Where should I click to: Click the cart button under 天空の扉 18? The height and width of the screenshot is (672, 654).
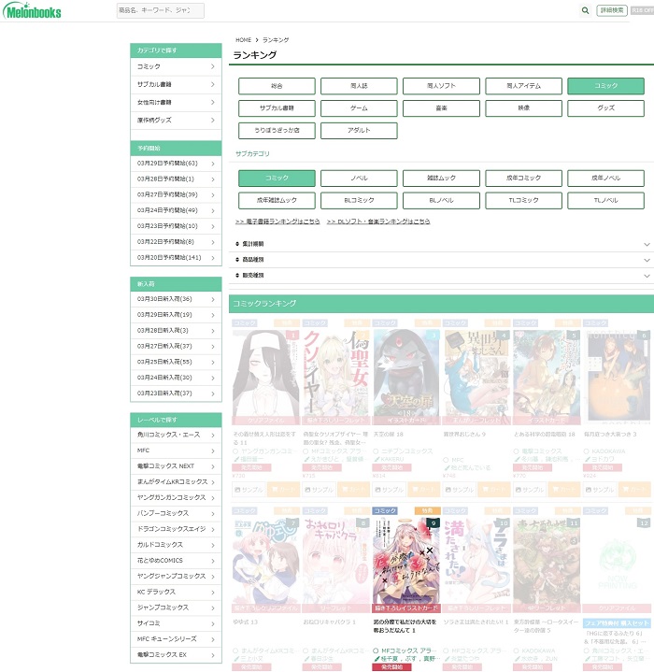[x=423, y=490]
